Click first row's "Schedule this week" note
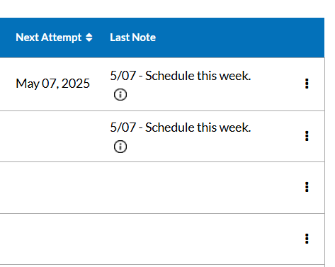The width and height of the screenshot is (335, 267). [181, 76]
